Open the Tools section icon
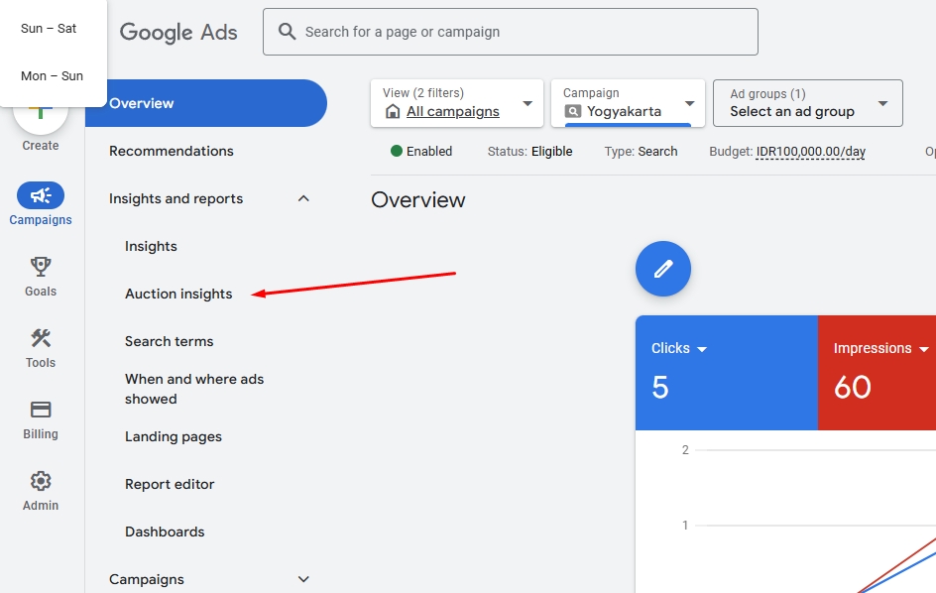The height and width of the screenshot is (593, 936). (x=40, y=338)
